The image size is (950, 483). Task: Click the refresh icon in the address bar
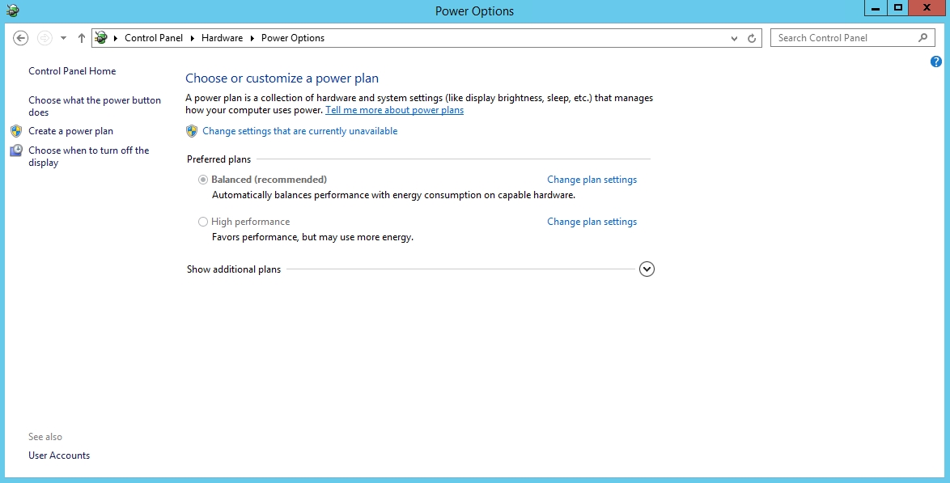[751, 37]
